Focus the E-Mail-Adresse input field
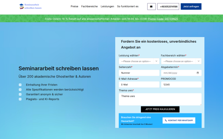This screenshot has width=223, height=139. (x=139, y=85)
